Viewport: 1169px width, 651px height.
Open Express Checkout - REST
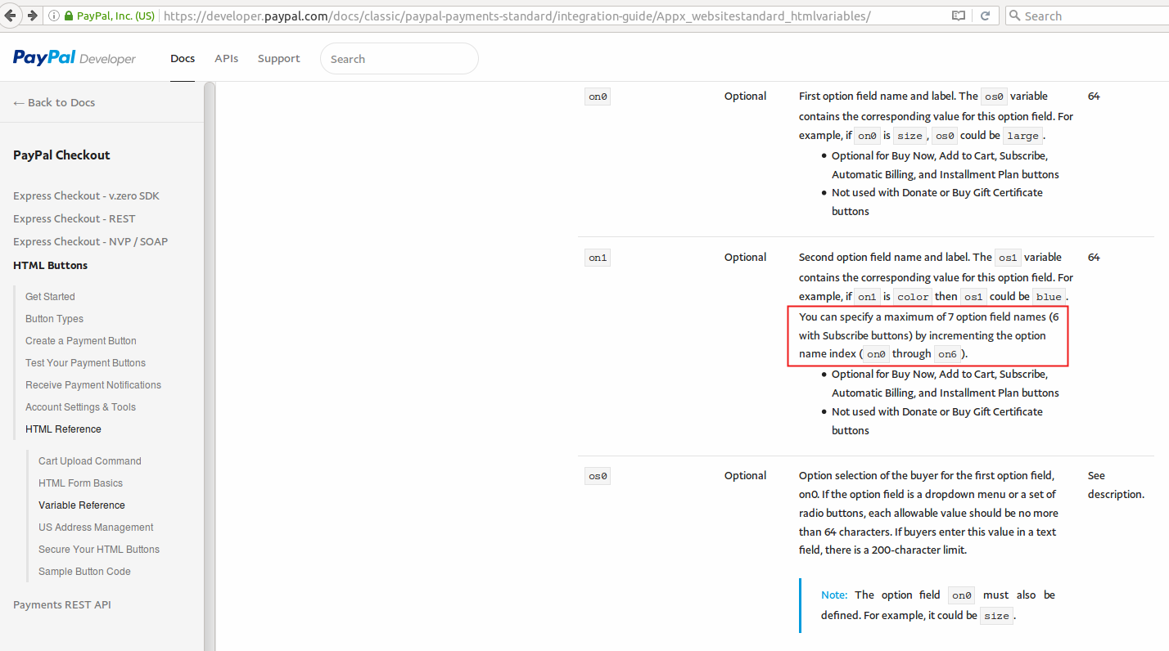click(x=74, y=218)
